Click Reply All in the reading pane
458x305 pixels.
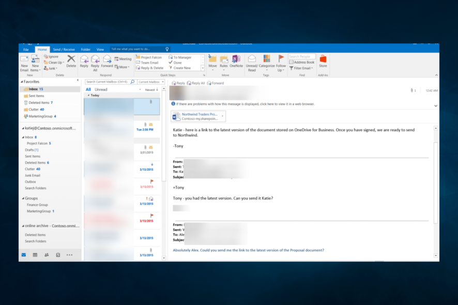click(x=196, y=83)
